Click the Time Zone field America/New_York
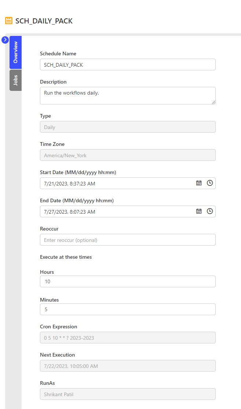 [127, 155]
